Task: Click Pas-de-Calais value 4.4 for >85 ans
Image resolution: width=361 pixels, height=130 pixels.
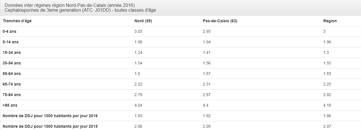Action: tap(206, 105)
